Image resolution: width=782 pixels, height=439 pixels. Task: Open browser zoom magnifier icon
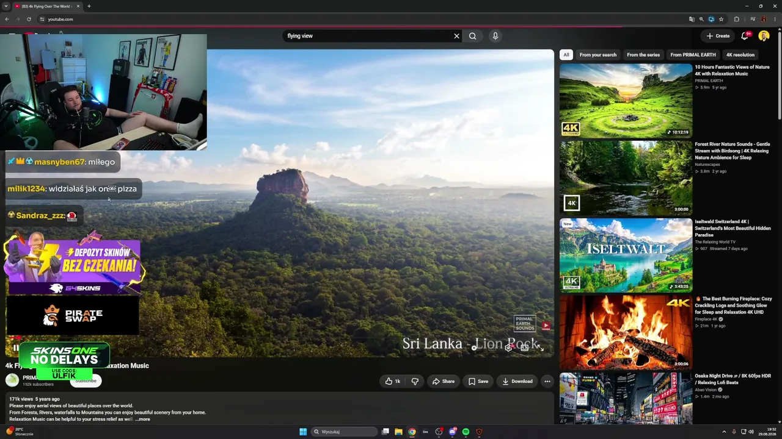click(x=701, y=19)
